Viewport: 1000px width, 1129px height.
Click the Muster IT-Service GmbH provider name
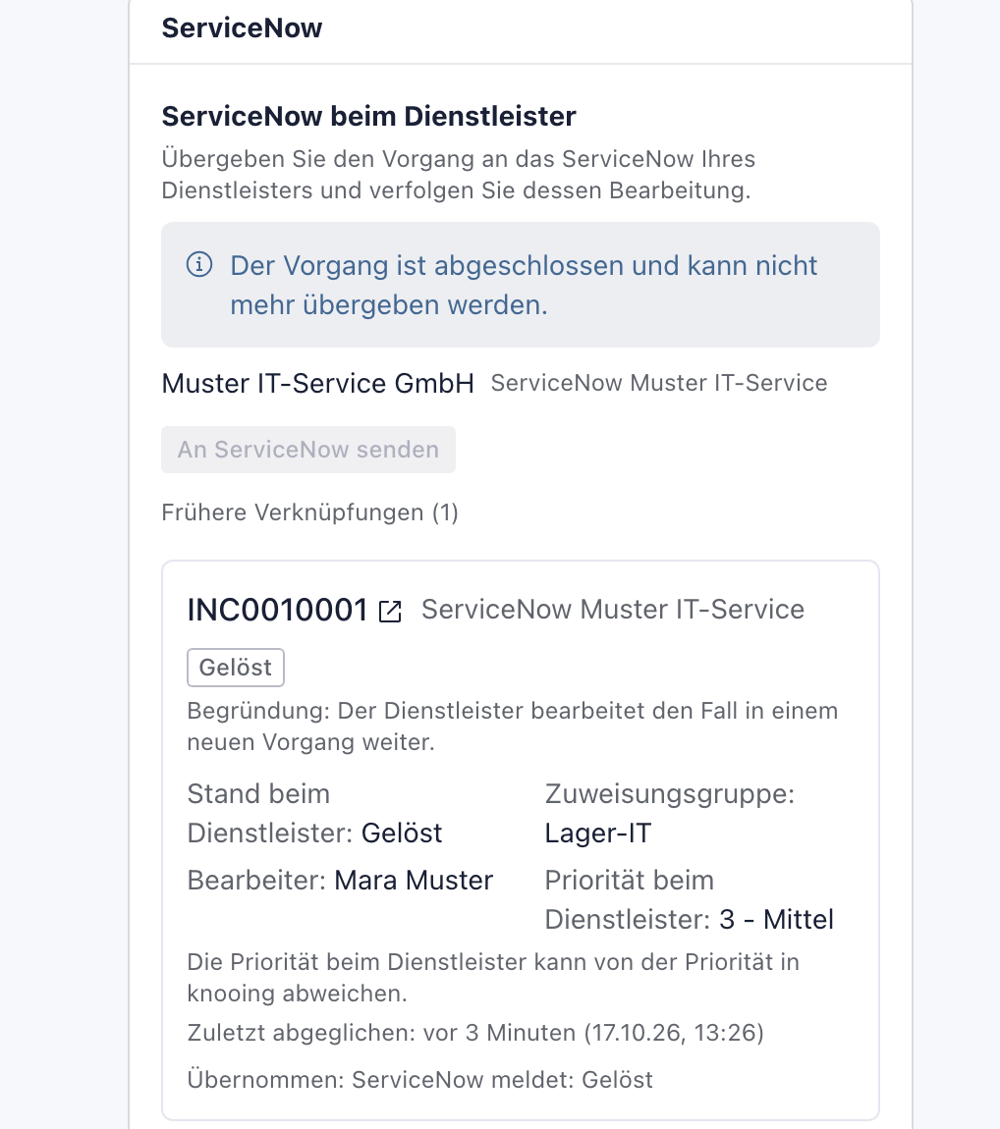(x=317, y=383)
